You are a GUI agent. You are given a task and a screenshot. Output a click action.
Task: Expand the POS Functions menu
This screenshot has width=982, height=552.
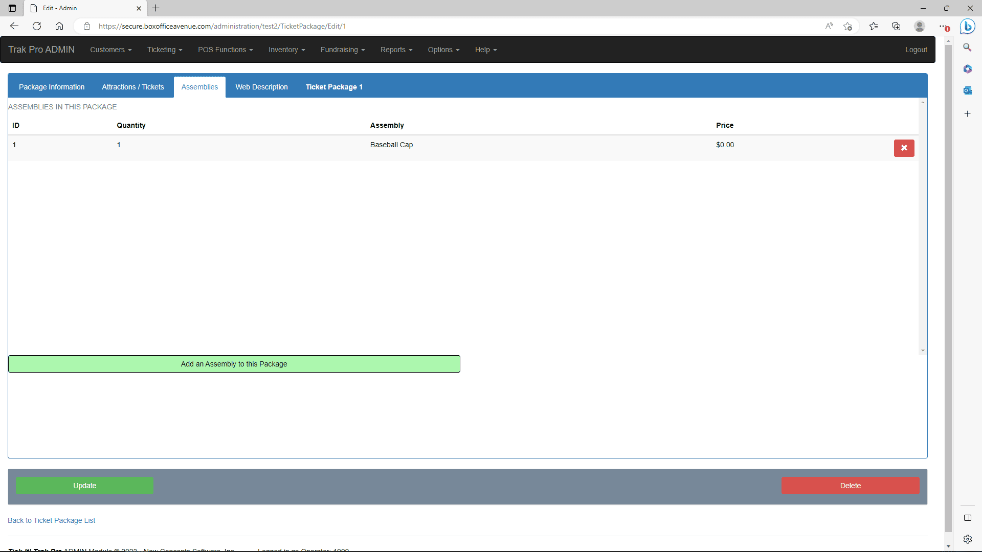click(x=226, y=50)
